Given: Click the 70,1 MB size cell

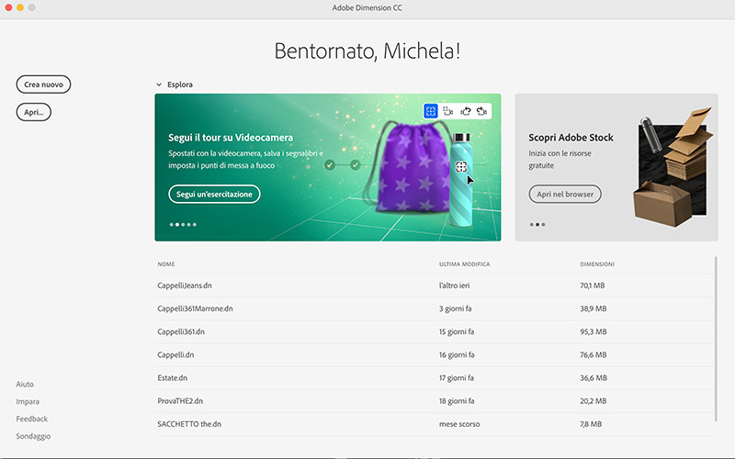Looking at the screenshot, I should point(592,285).
